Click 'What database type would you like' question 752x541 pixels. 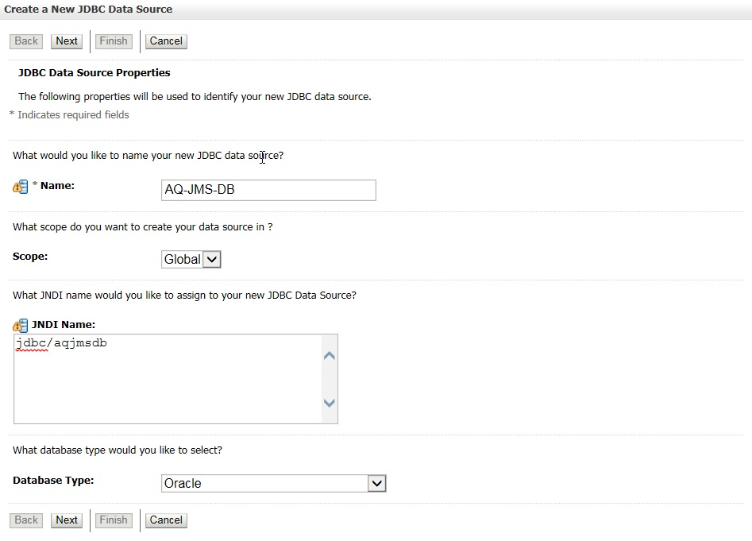tap(118, 450)
